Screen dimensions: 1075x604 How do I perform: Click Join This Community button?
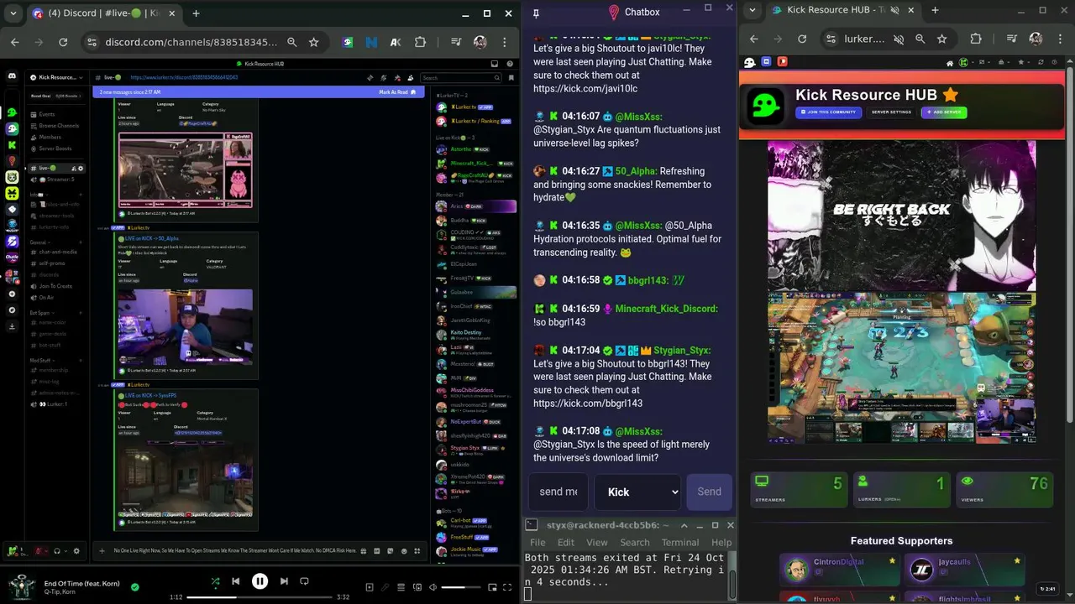click(x=828, y=112)
